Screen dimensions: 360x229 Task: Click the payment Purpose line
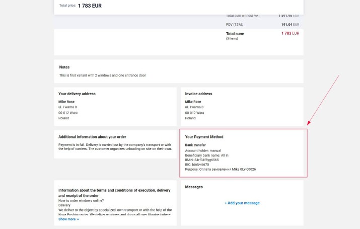tap(221, 169)
